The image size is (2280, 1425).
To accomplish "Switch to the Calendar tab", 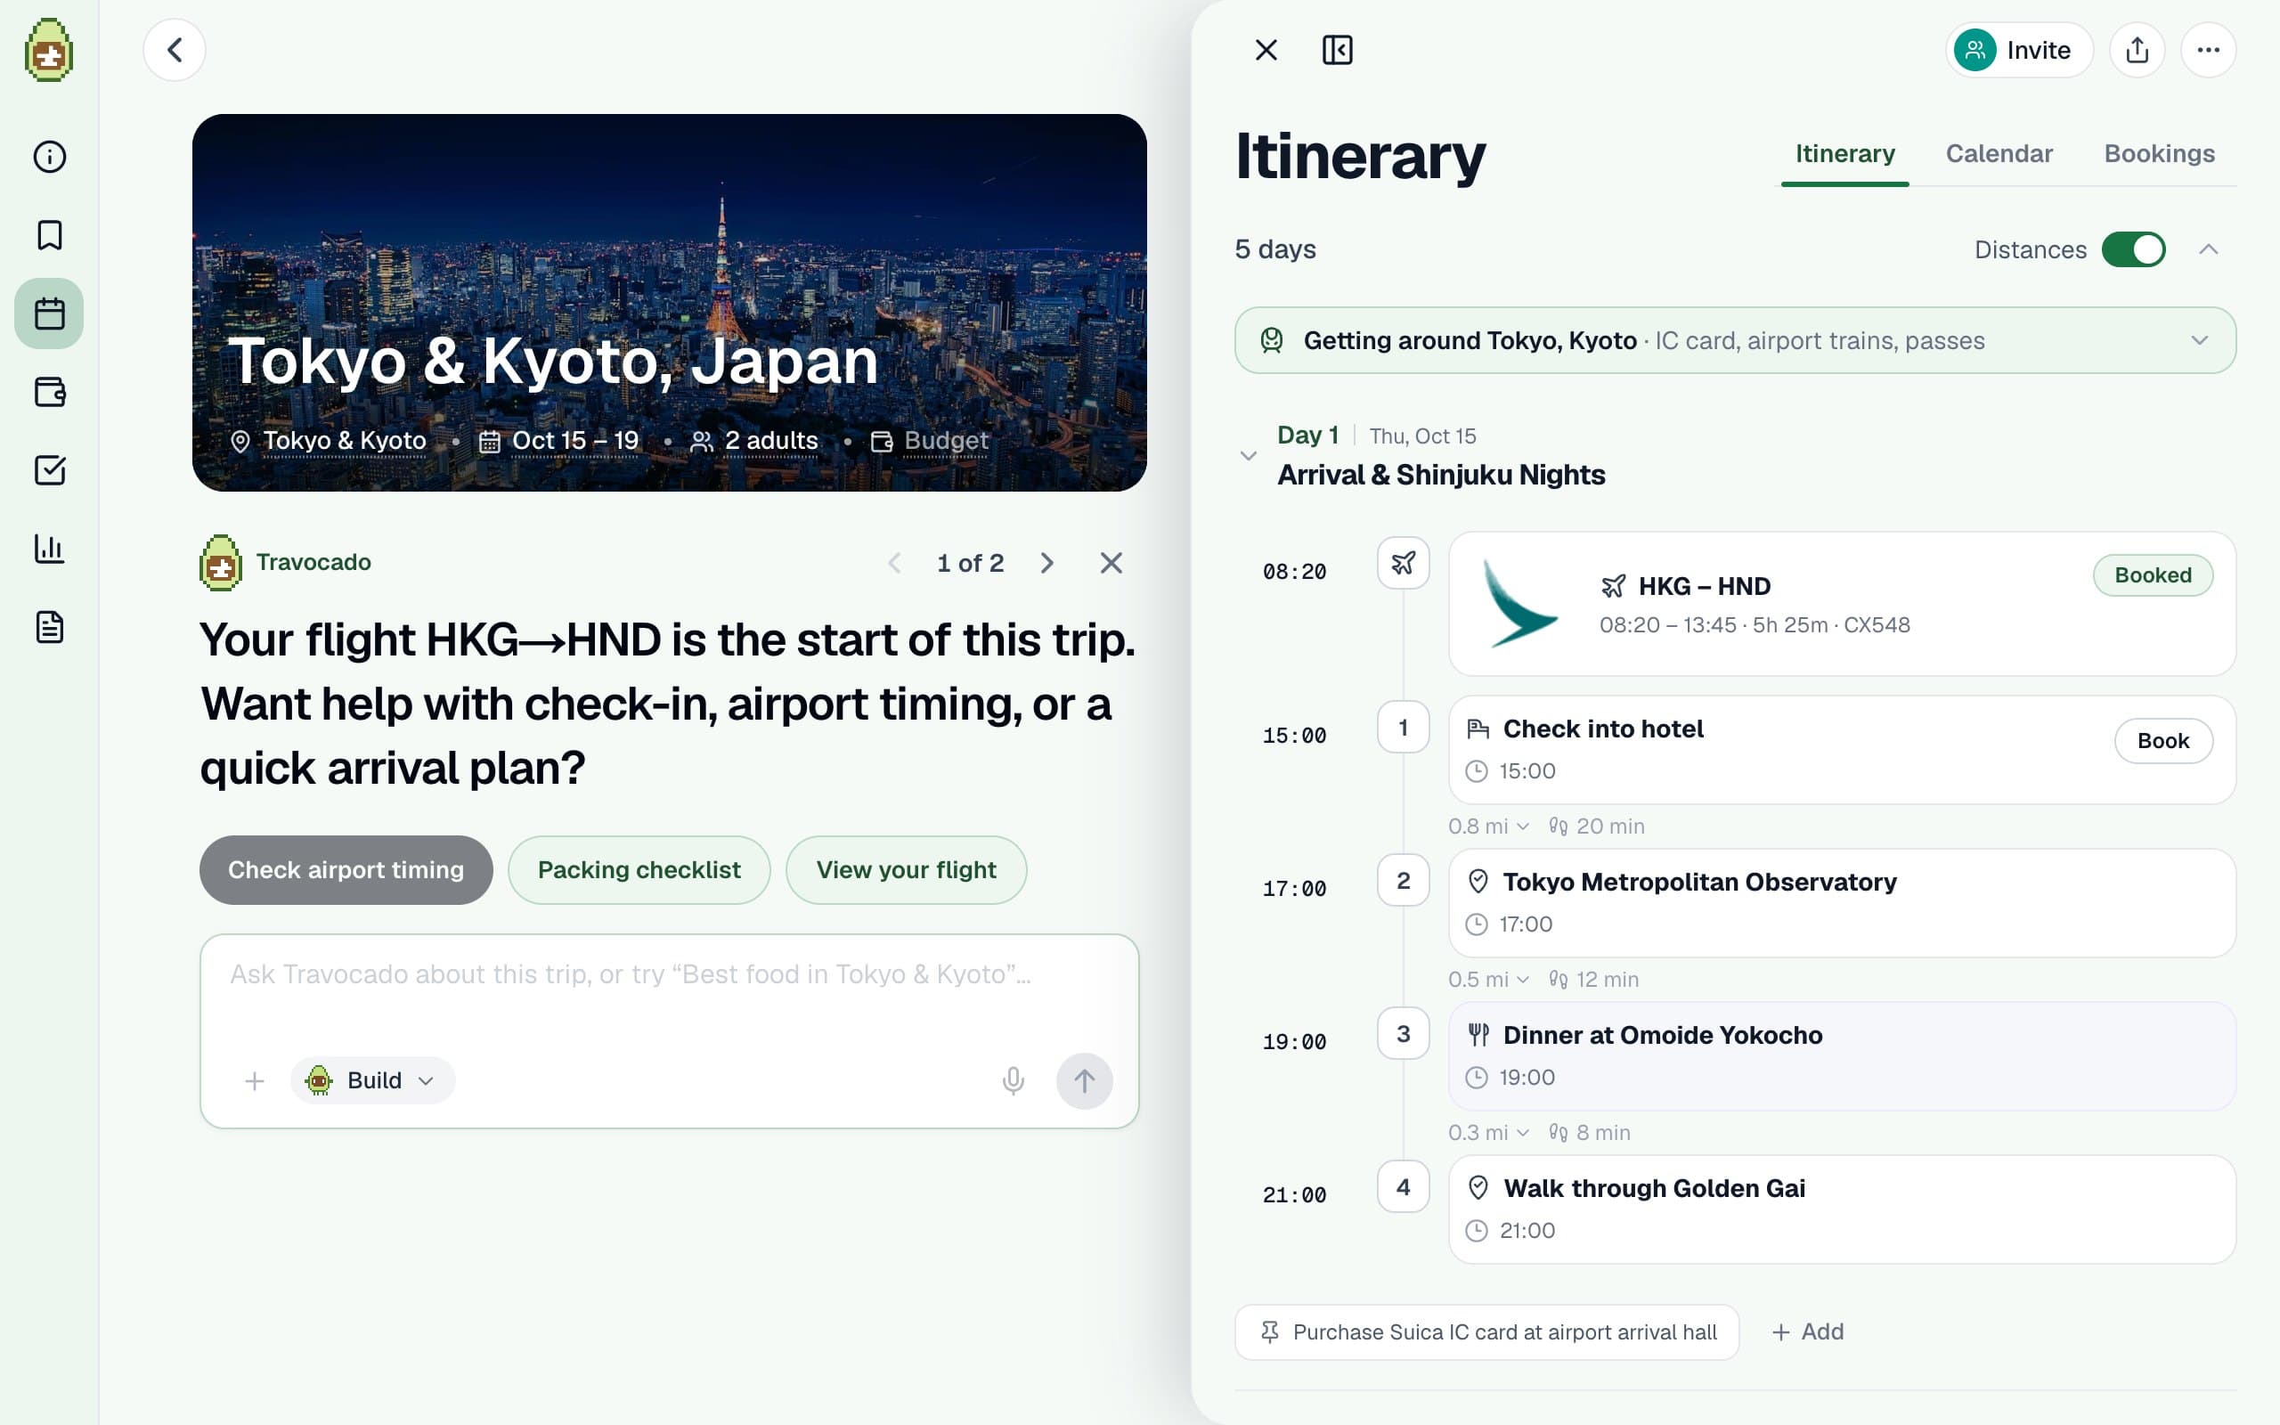I will 1999,153.
